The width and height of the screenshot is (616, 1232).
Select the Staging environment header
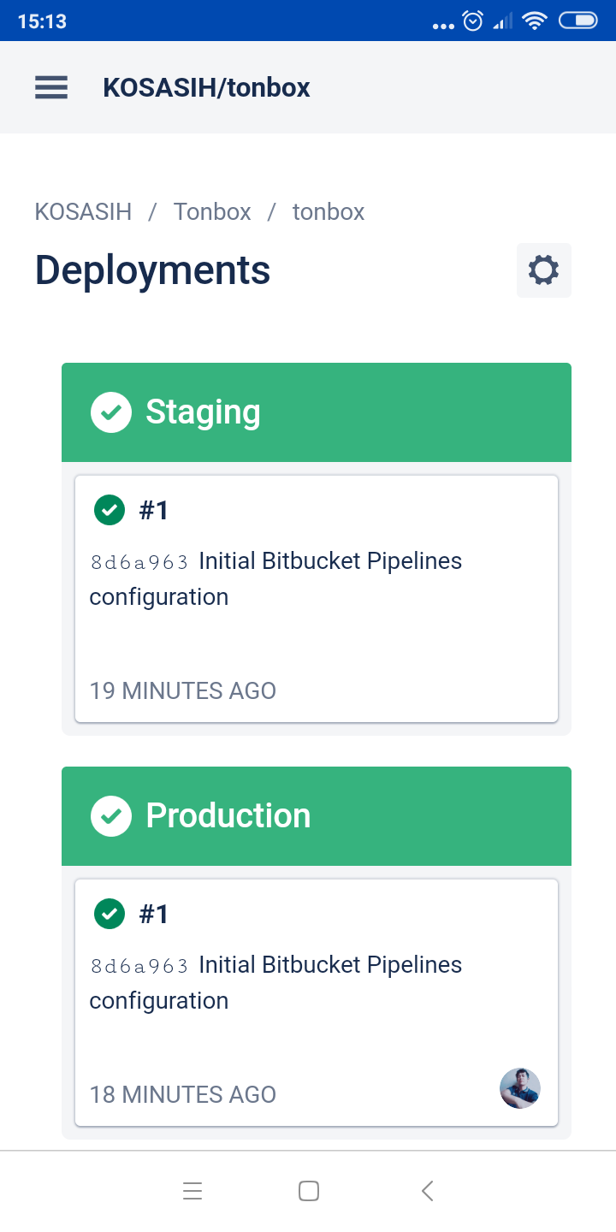click(x=342, y=412)
